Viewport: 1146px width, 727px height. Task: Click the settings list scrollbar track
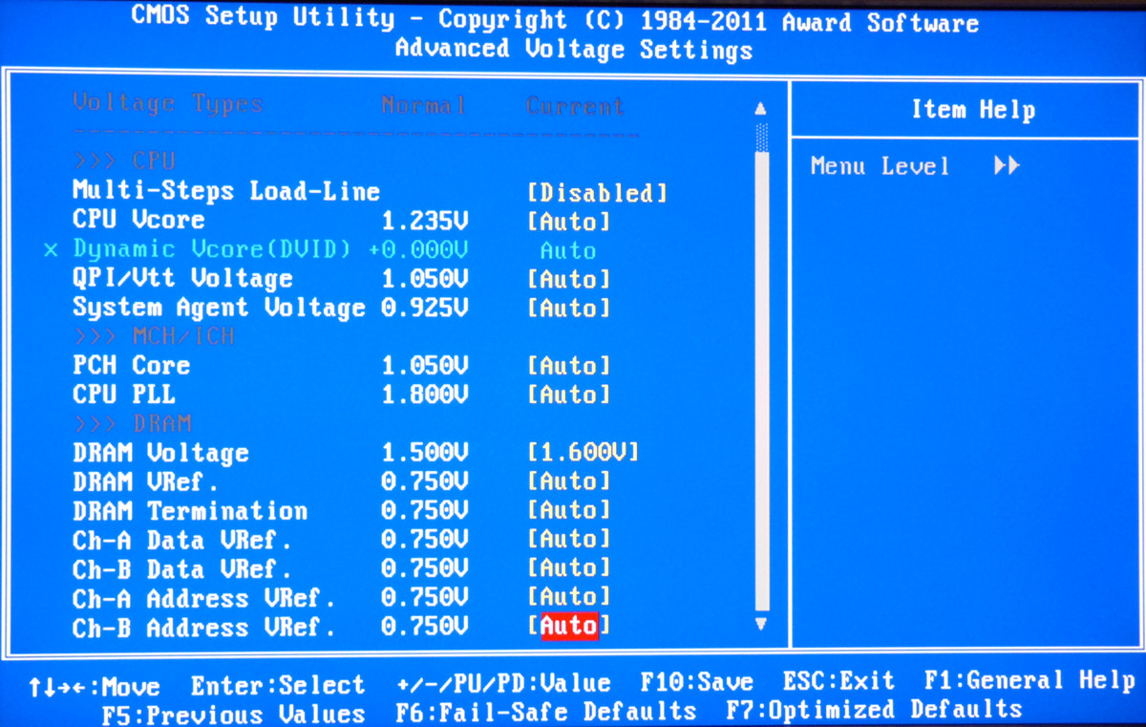[x=761, y=367]
